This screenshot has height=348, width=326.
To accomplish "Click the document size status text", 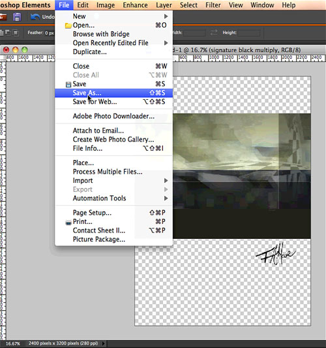I will [x=63, y=343].
